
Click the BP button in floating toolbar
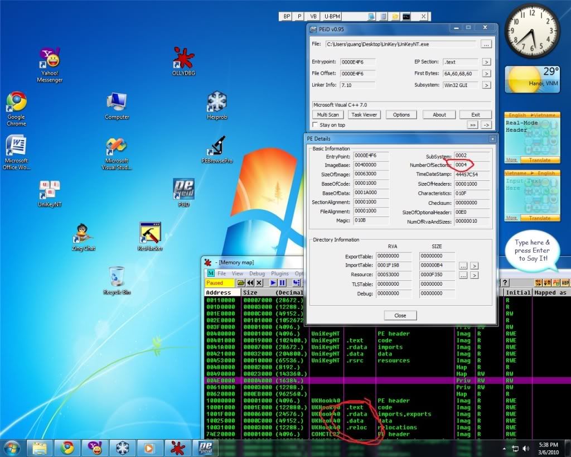coord(287,16)
